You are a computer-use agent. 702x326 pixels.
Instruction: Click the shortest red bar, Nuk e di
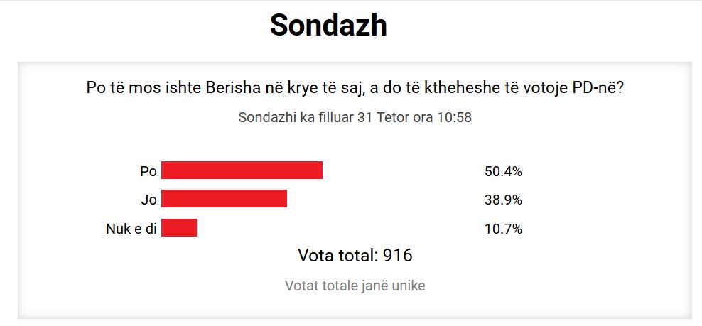point(179,228)
